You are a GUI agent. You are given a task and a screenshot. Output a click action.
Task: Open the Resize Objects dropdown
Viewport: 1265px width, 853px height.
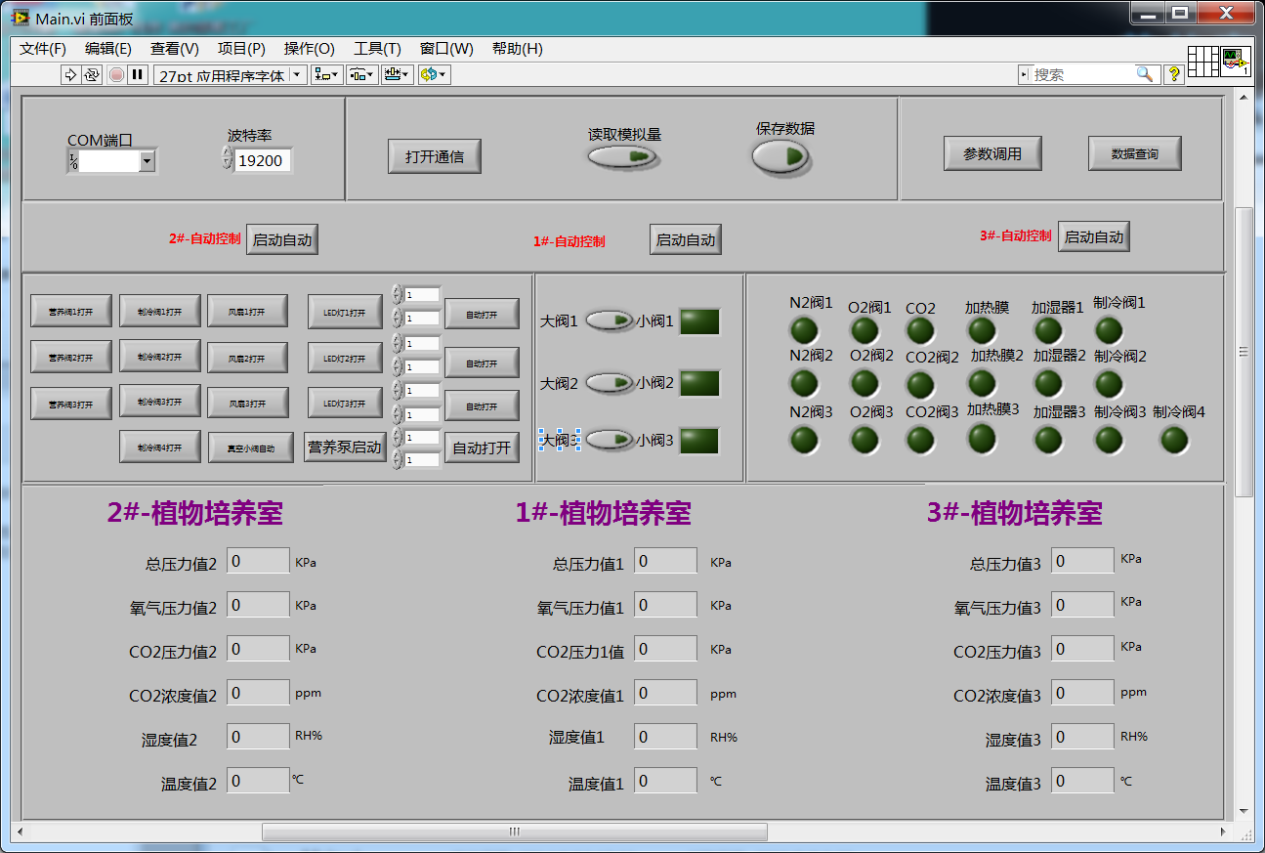point(398,74)
